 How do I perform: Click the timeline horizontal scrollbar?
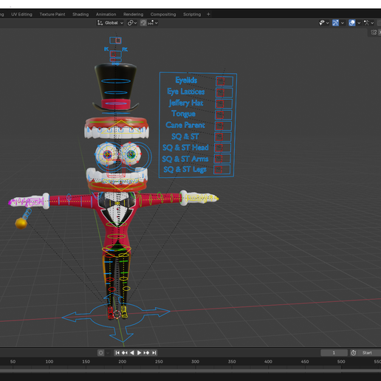190,371
